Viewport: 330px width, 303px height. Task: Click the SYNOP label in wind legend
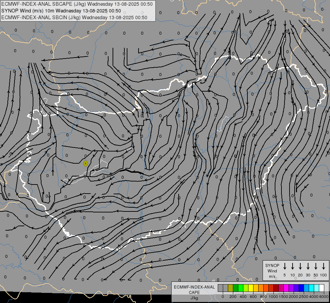click(272, 265)
